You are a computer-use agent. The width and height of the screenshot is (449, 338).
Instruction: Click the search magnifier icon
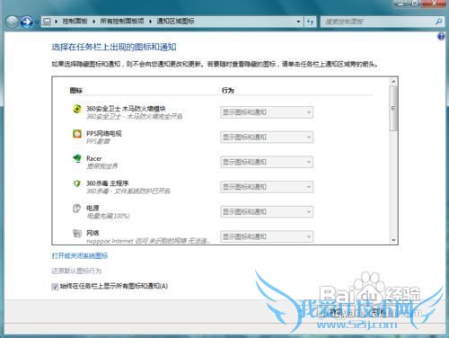click(x=438, y=22)
